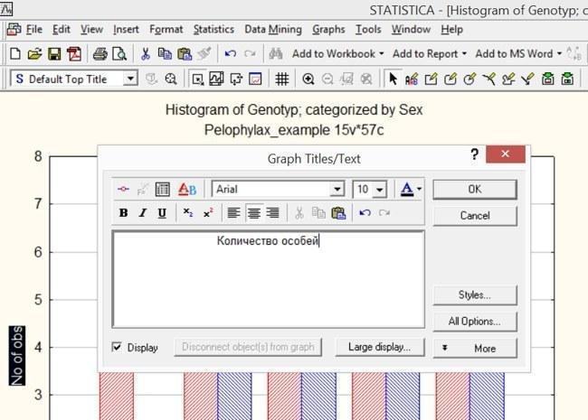Open the Statistics menu
The width and height of the screenshot is (588, 420).
point(213,29)
